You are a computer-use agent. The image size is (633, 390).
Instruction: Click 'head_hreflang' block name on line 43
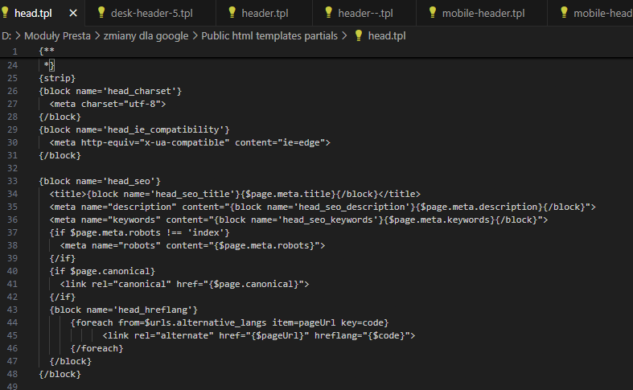(153, 310)
